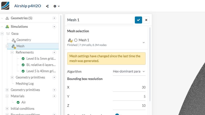Add a mesh refinement with plus icon
The image size is (205, 115).
[x=54, y=52]
